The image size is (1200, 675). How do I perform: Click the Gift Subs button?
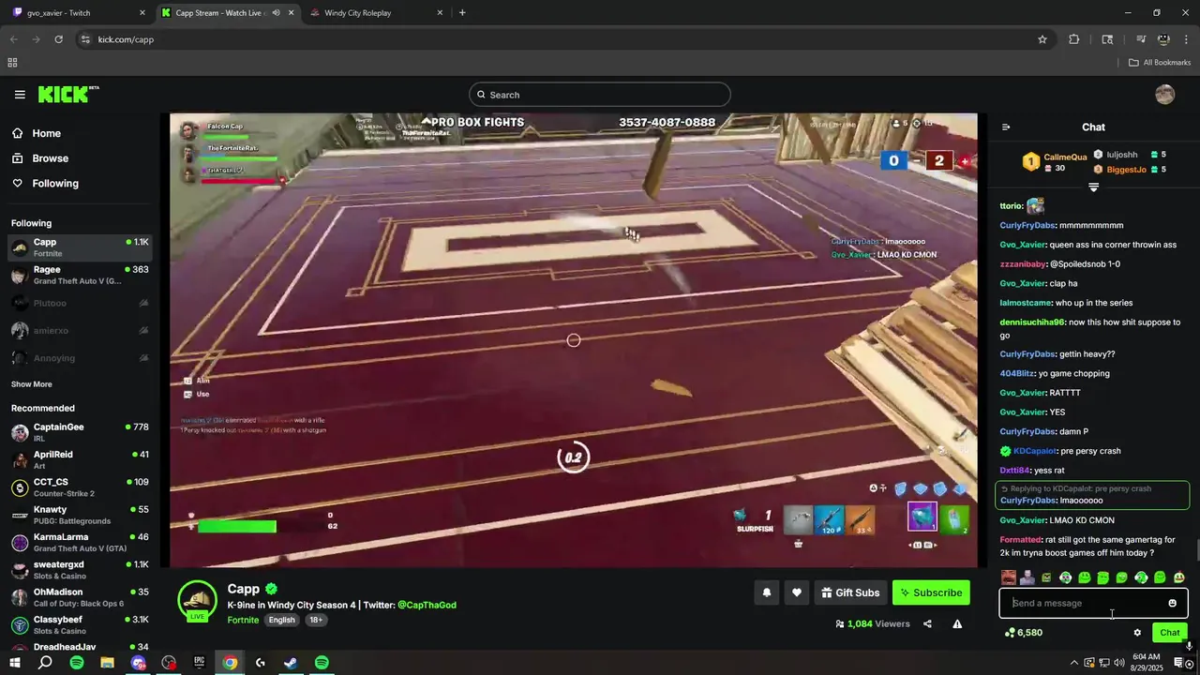(x=850, y=592)
